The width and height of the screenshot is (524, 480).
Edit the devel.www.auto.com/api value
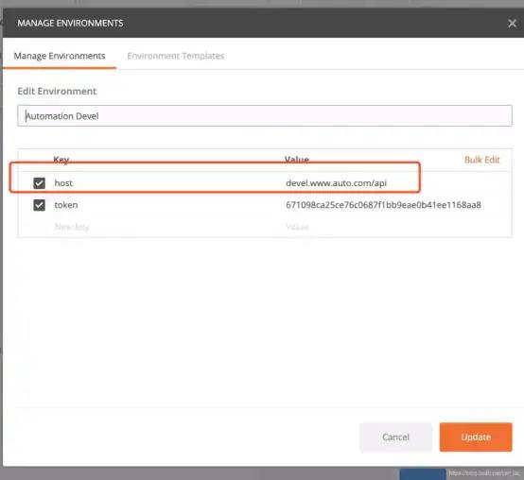pyautogui.click(x=336, y=183)
